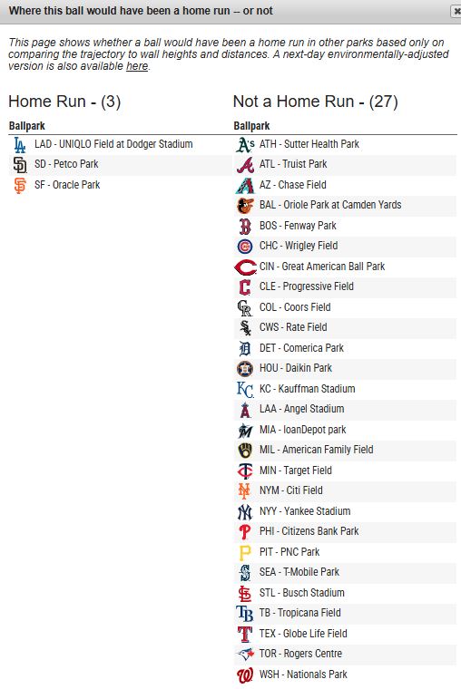This screenshot has width=461, height=689.
Task: Click the Cubs logo beside Wrigley Field
Action: tap(245, 246)
